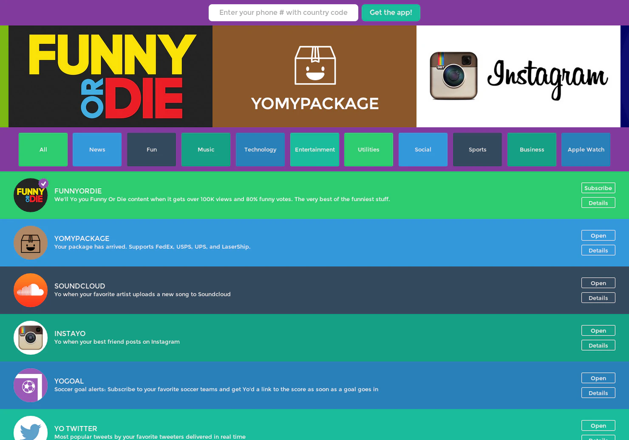The image size is (629, 440).
Task: Click the FUNNYORDIE title text
Action: [x=78, y=191]
